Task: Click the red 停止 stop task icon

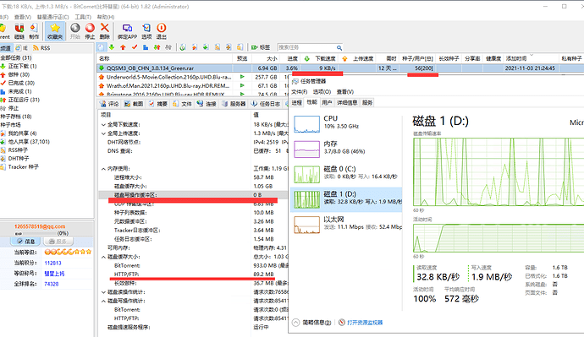Action: (x=90, y=31)
